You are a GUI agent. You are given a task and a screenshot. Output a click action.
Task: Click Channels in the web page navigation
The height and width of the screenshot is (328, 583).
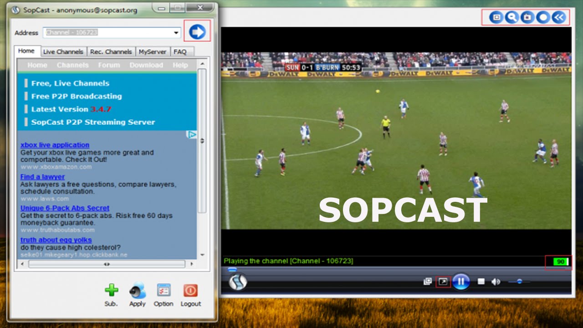coord(72,65)
